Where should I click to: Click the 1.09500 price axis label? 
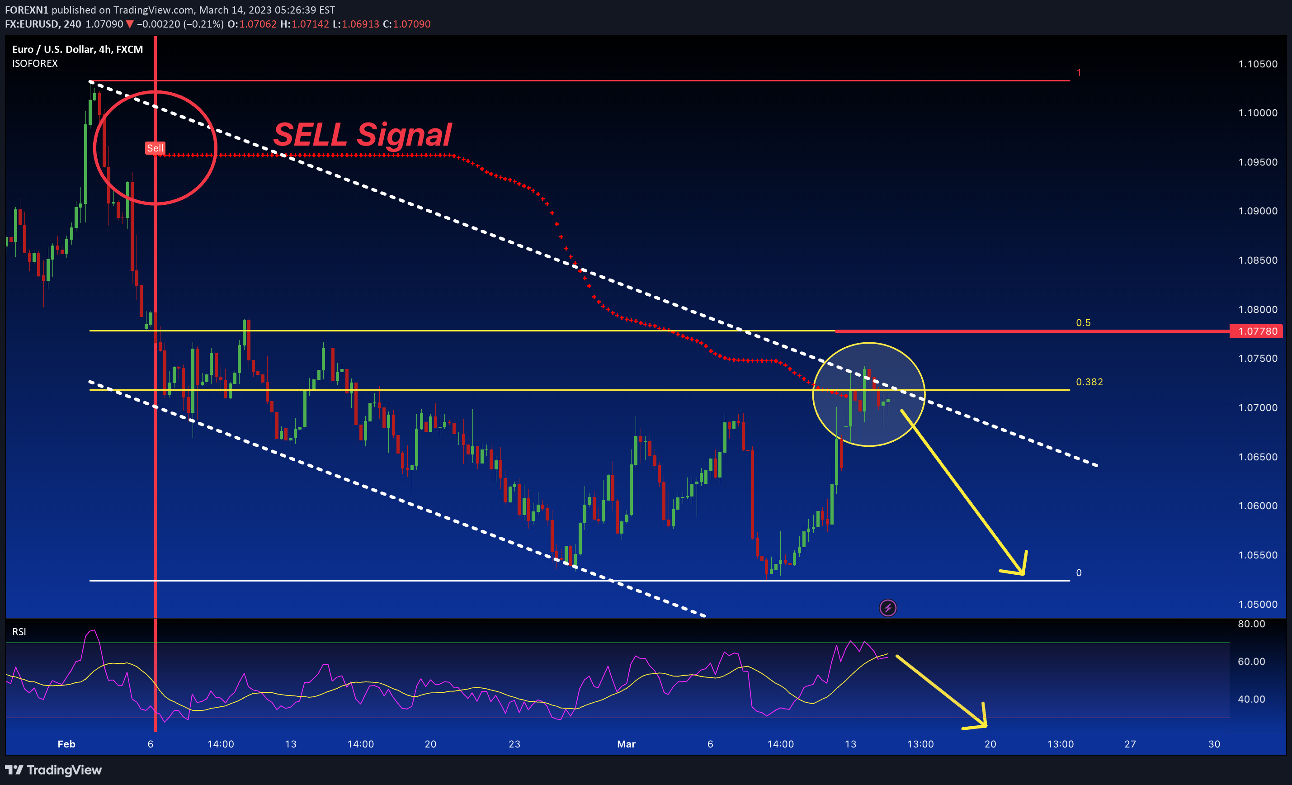tap(1258, 162)
